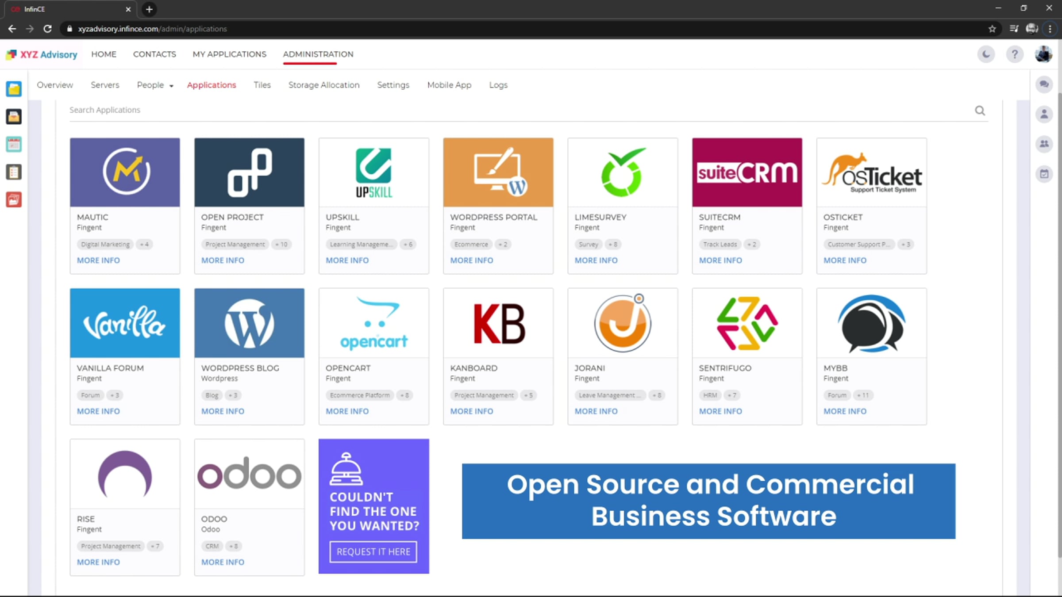
Task: Click the group people icon in right sidebar
Action: coord(1044,144)
